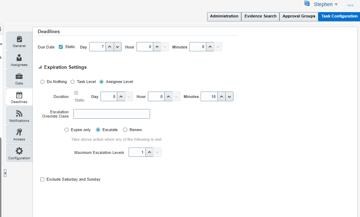
Task: Click the Maximum Escalation Levels input field
Action: 137,152
